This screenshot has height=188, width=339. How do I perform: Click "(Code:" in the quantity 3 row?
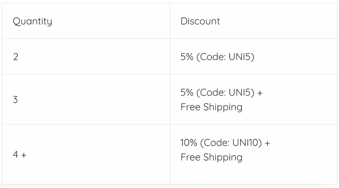[x=211, y=93]
